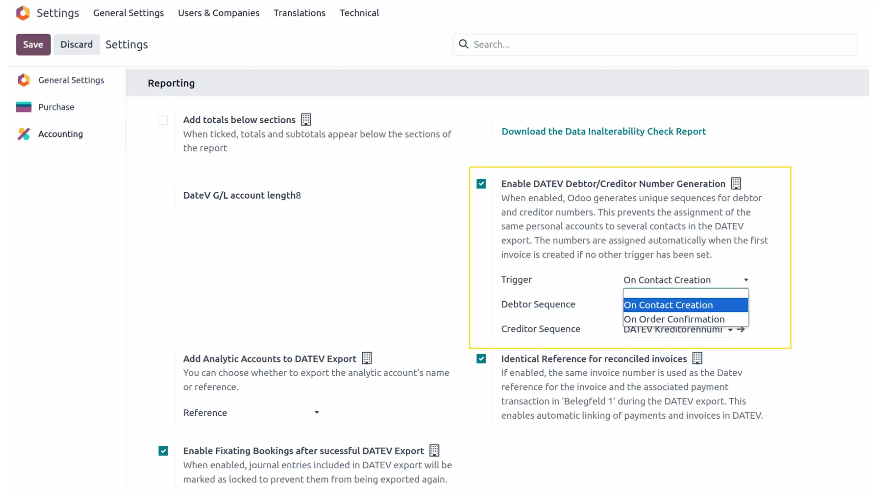The height and width of the screenshot is (493, 877).
Task: Click inside the search field
Action: pyautogui.click(x=548, y=44)
